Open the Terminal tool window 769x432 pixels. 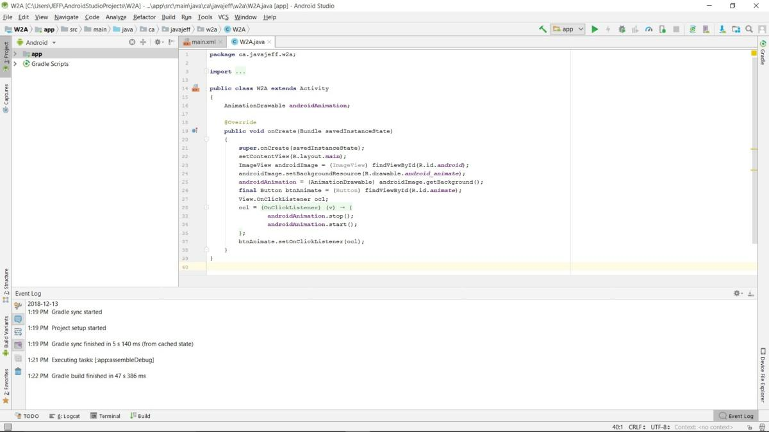tap(105, 416)
